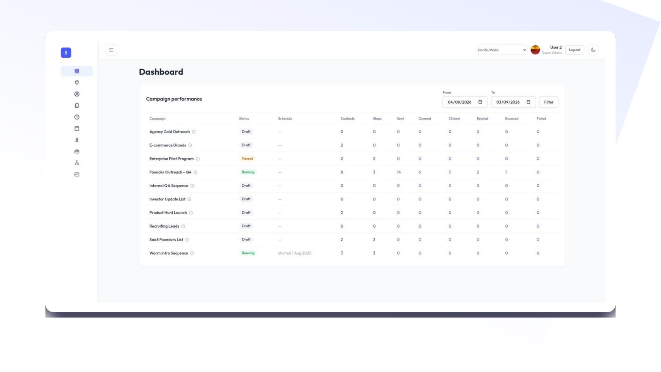The height and width of the screenshot is (372, 661).
Task: Open the Warm Intro Sequence campaign
Action: [169, 253]
